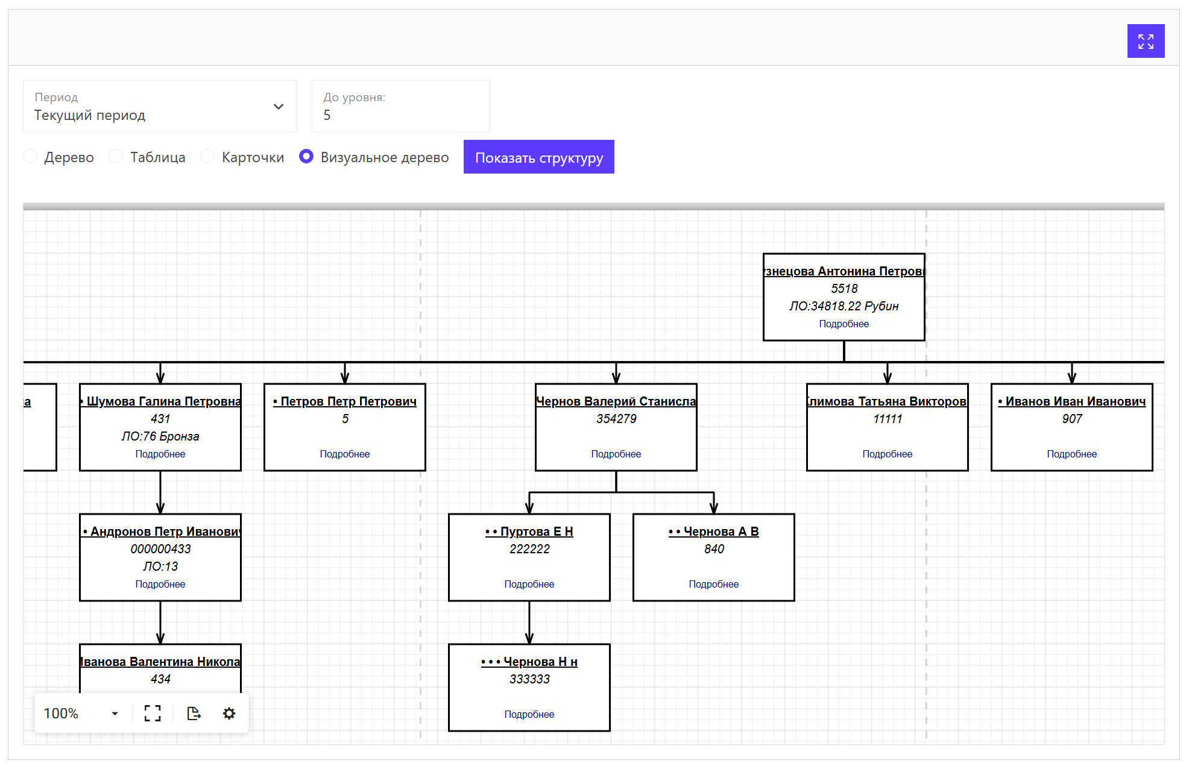Click the fit-to-screen icon in zoom toolbar

[153, 714]
